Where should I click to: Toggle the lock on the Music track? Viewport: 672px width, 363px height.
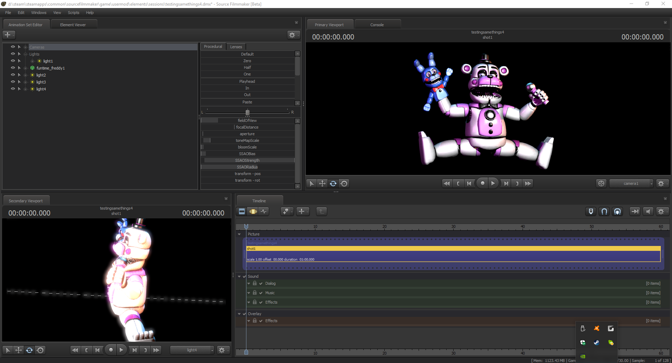click(x=255, y=292)
